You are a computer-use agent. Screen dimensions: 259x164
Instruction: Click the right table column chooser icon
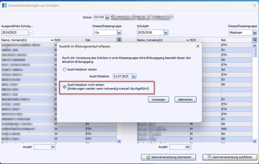click(255, 40)
